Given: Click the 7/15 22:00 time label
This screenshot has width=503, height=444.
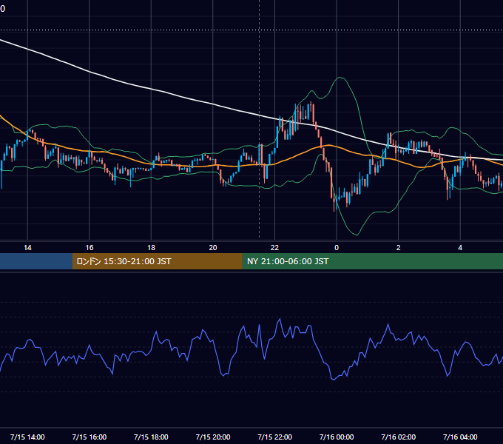Looking at the screenshot, I should 275,437.
